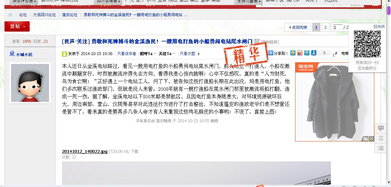Share post to Sina Weibo icon
Screen dimensions: 391x187
click(300, 53)
